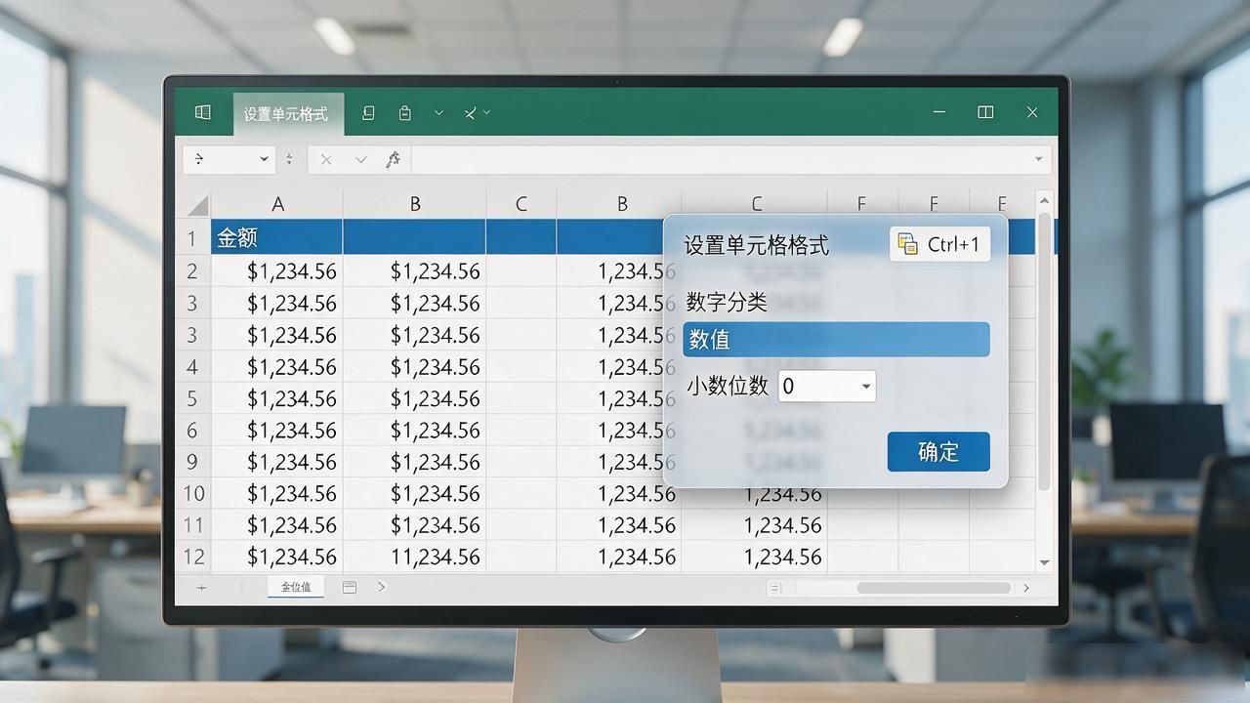Switch to the 金位值 sheet tab
Image resolution: width=1250 pixels, height=703 pixels.
296,587
